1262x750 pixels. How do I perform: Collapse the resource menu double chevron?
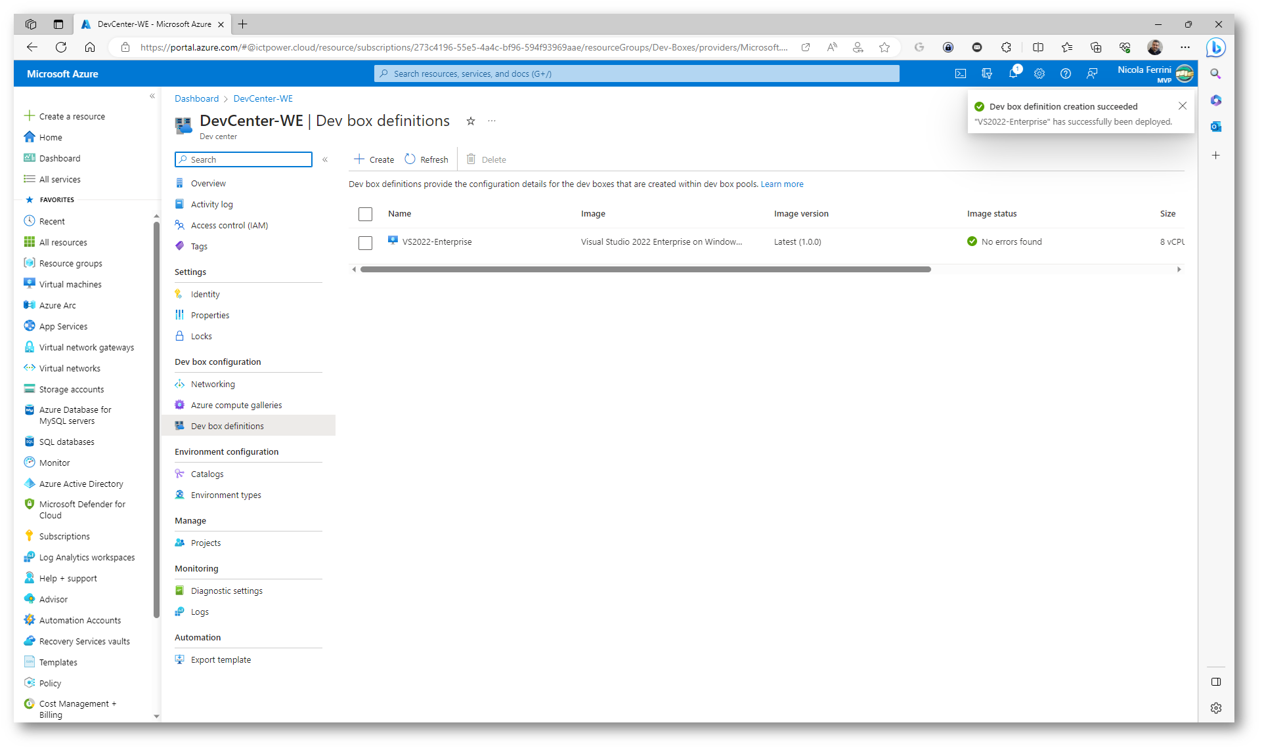point(325,159)
